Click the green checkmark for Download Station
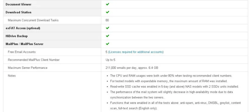The width and height of the screenshot is (252, 112). coord(108,12)
